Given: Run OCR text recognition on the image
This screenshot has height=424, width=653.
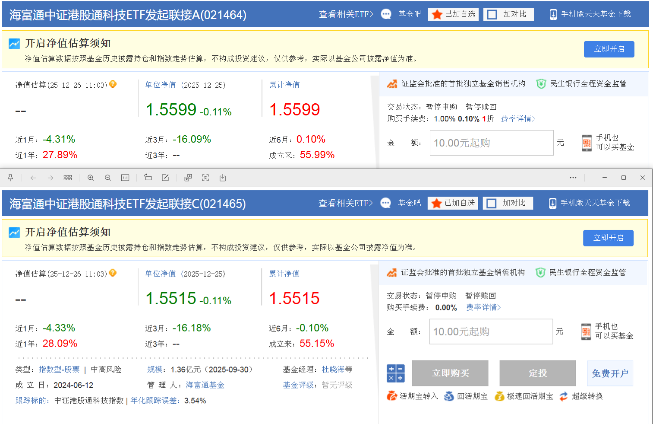Looking at the screenshot, I should point(205,178).
